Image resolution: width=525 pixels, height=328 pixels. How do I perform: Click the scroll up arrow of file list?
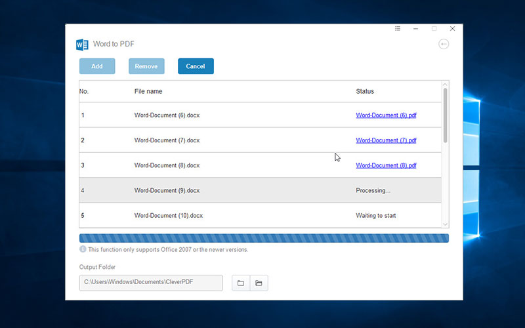tap(445, 85)
